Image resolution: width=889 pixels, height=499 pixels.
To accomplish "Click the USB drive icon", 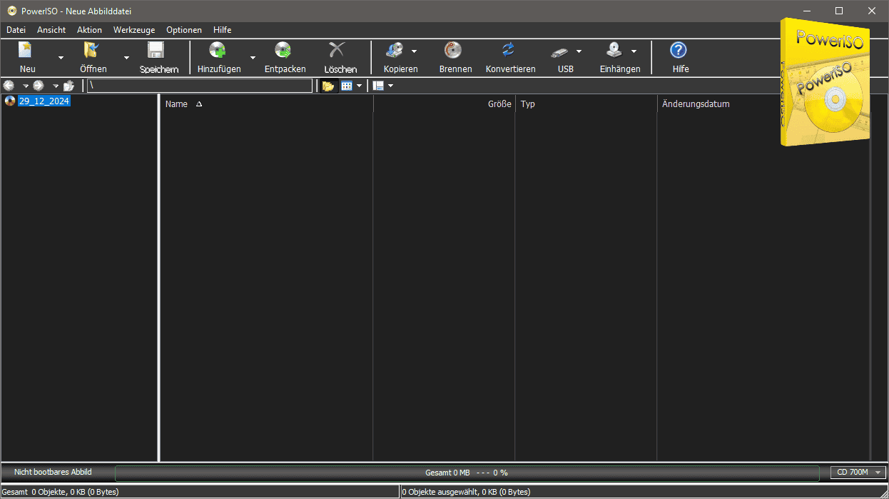I will (560, 51).
